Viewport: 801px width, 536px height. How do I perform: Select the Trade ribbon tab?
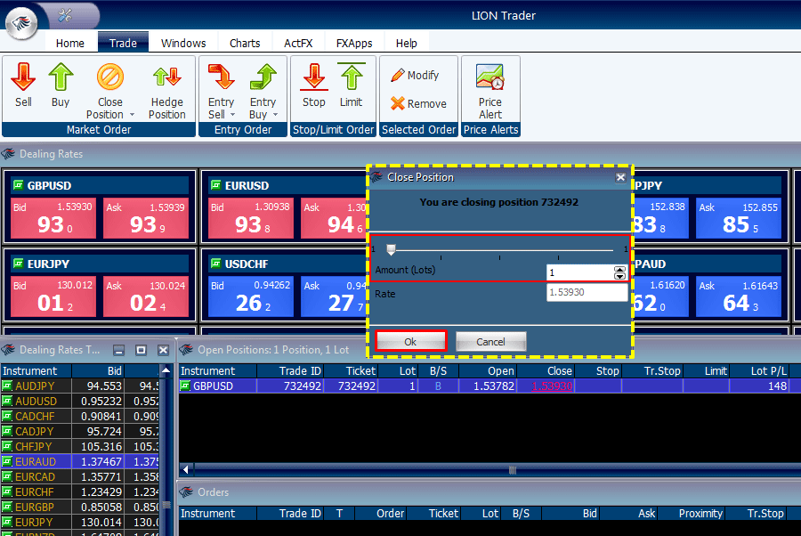[123, 43]
